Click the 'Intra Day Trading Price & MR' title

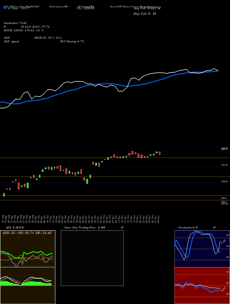[85, 228]
